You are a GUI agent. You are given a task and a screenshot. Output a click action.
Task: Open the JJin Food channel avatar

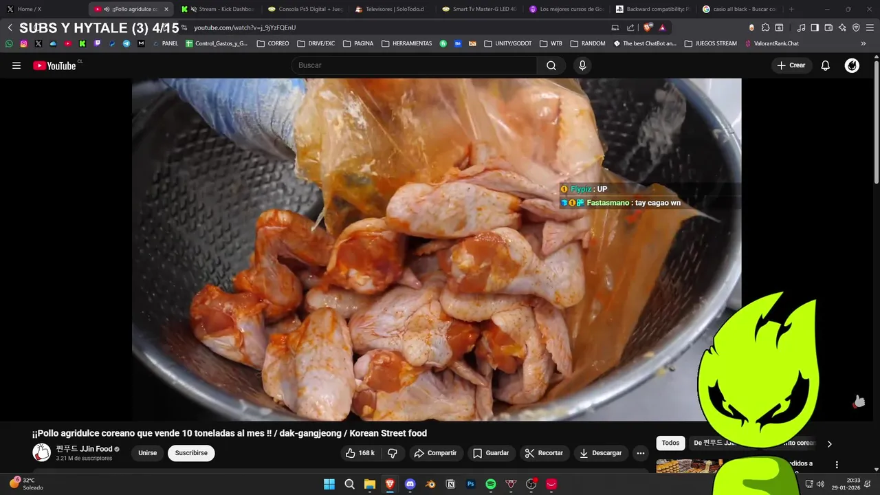(42, 452)
